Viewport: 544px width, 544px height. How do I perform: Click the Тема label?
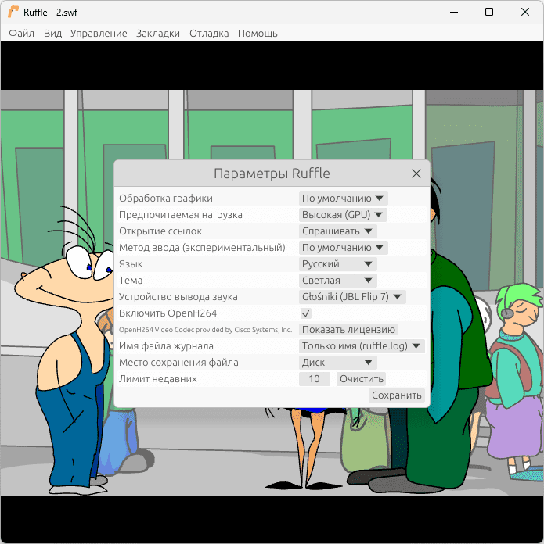click(131, 281)
